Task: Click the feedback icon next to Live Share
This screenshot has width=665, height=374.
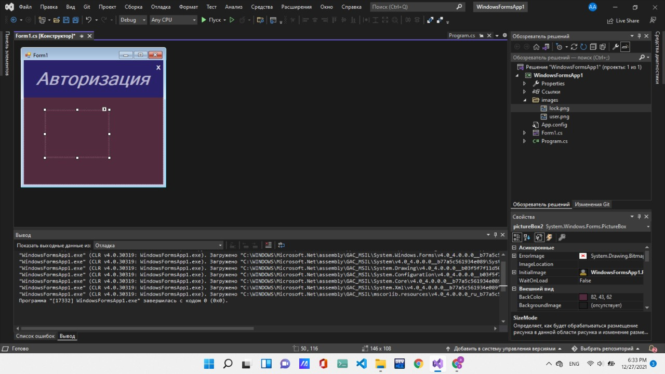Action: [x=654, y=20]
